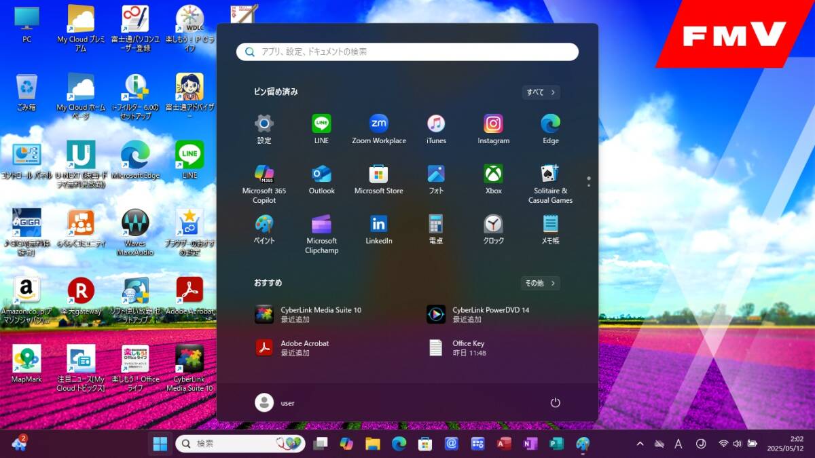Go to next page of pinned apps
The width and height of the screenshot is (815, 458).
(x=589, y=185)
